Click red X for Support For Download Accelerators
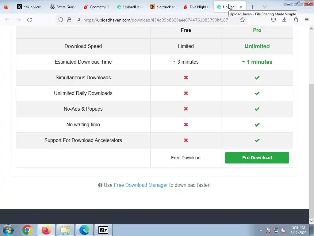This screenshot has height=236, width=314. [x=186, y=140]
